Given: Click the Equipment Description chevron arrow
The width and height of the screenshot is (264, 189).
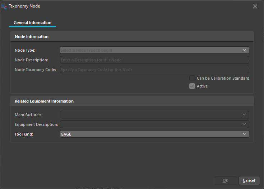Looking at the screenshot, I should [x=244, y=124].
